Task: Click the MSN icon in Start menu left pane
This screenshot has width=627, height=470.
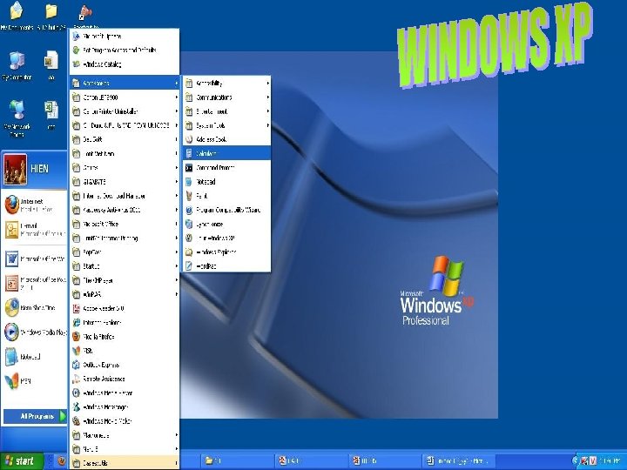Action: [x=11, y=381]
